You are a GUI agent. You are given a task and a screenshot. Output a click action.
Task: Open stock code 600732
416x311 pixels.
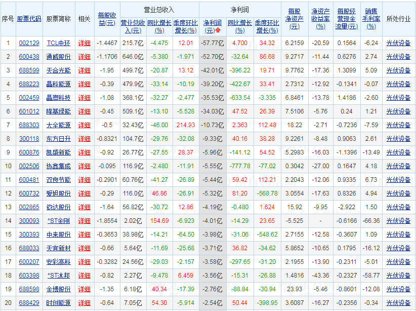click(29, 193)
